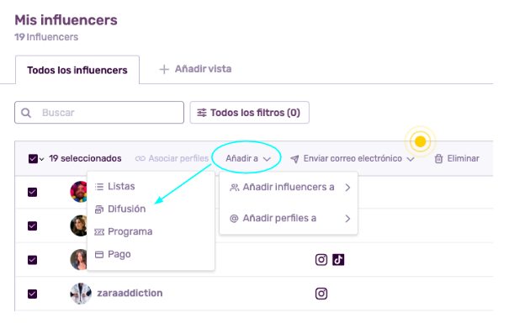This screenshot has height=334, width=509.
Task: Click the sliders icon in Todos los filtros
Action: (202, 113)
